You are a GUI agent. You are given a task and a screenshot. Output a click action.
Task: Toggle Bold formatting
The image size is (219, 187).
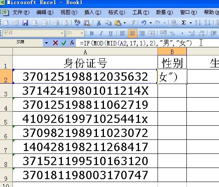(x=92, y=34)
